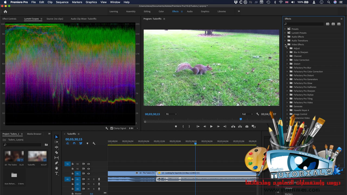Open the Graphics menu
347x195 pixels.
click(x=91, y=2)
